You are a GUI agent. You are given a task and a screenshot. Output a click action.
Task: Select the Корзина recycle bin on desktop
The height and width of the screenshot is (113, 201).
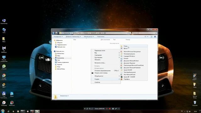(x=195, y=103)
